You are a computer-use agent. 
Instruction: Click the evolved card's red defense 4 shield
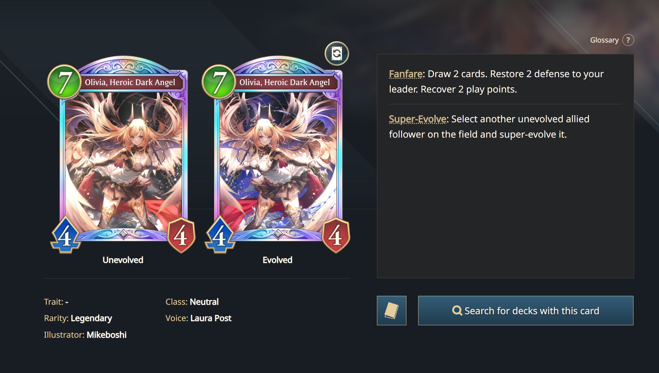336,235
